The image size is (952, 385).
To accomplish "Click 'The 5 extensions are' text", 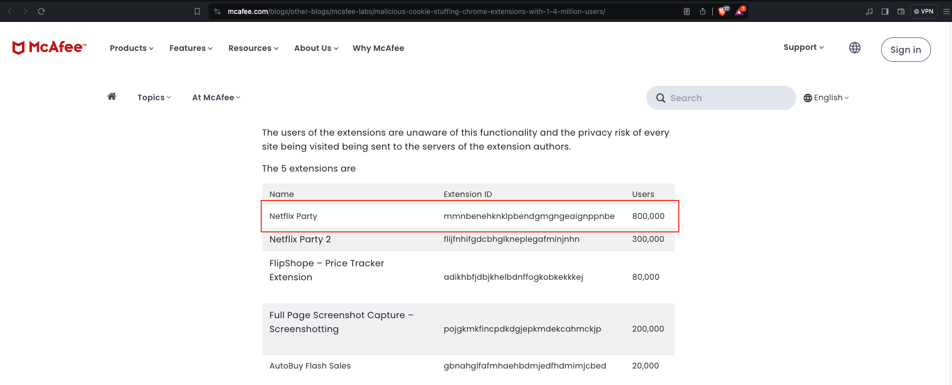I will coord(309,169).
